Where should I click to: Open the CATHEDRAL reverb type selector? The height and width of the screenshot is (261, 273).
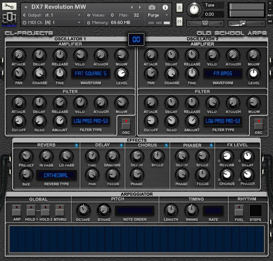(x=56, y=175)
